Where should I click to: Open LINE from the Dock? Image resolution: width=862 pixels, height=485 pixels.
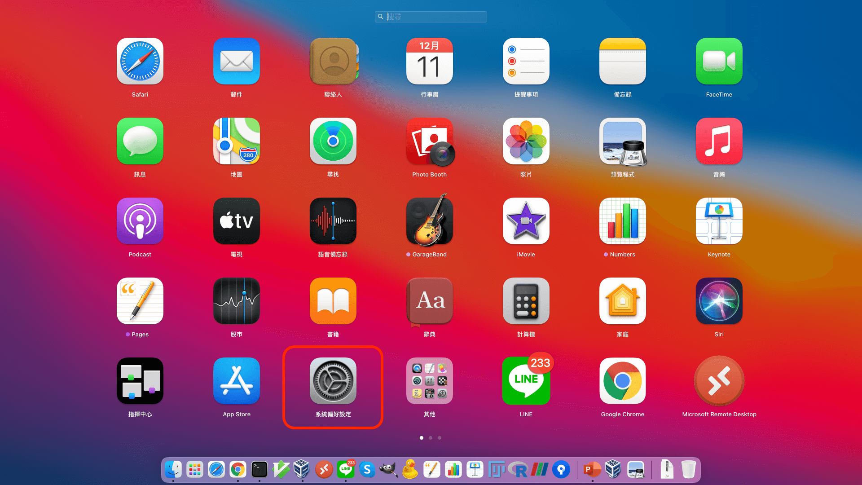pyautogui.click(x=346, y=470)
